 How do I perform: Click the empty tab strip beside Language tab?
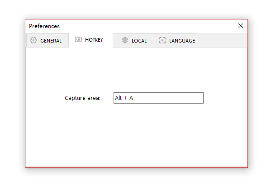(222, 40)
